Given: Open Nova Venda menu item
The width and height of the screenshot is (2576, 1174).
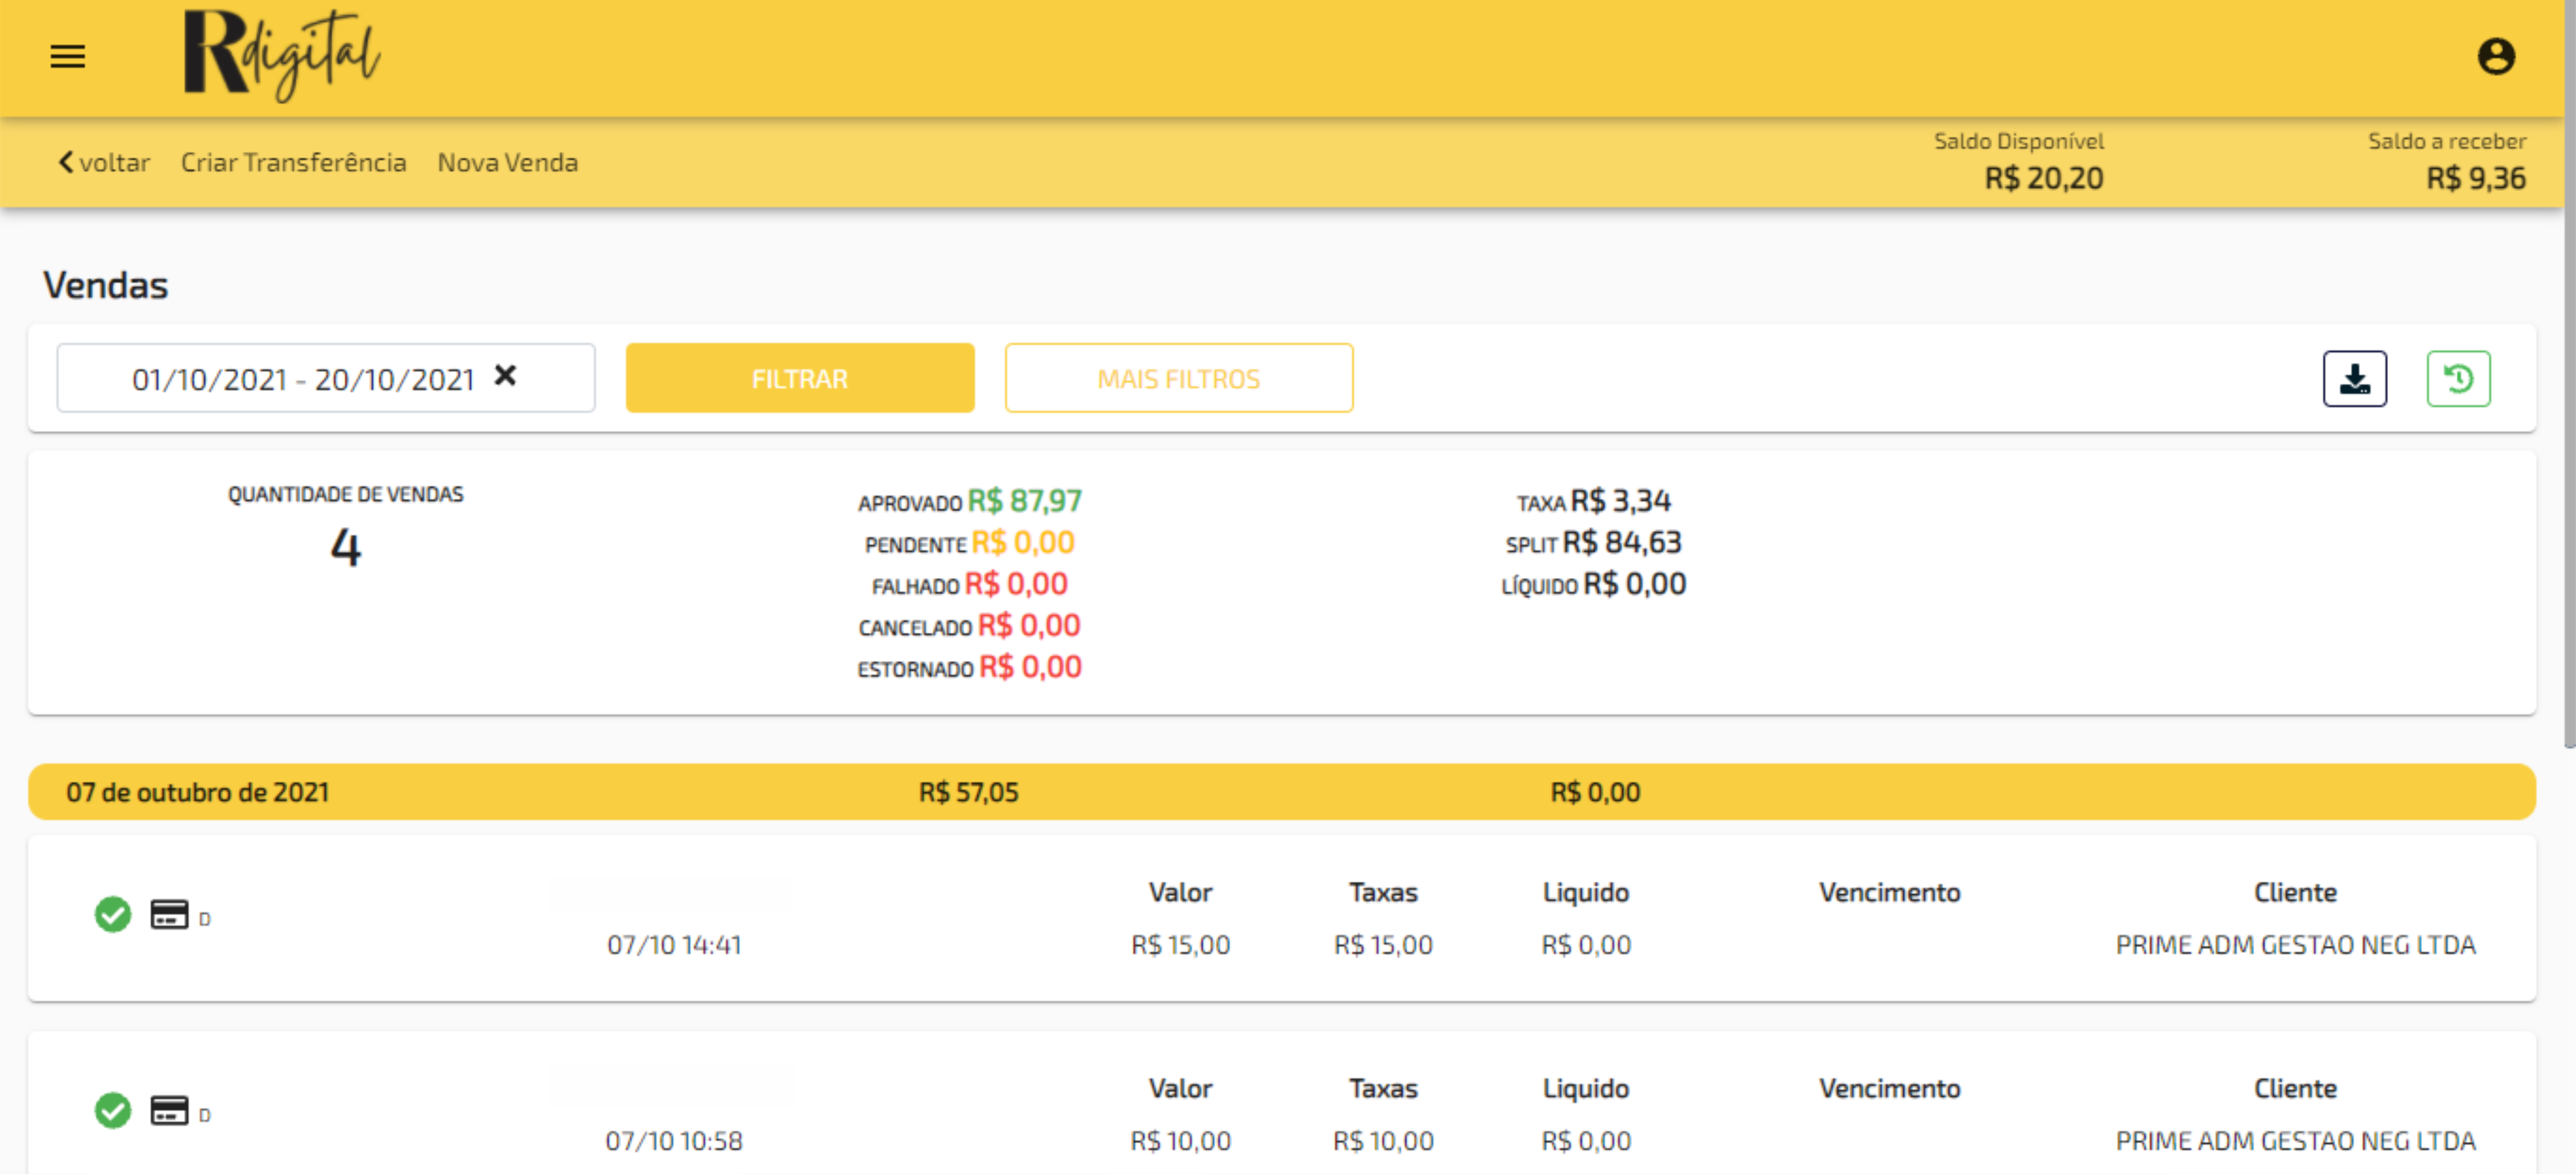Looking at the screenshot, I should pyautogui.click(x=507, y=162).
